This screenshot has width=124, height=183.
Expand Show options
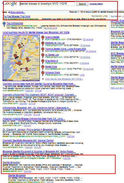pyautogui.click(x=17, y=12)
